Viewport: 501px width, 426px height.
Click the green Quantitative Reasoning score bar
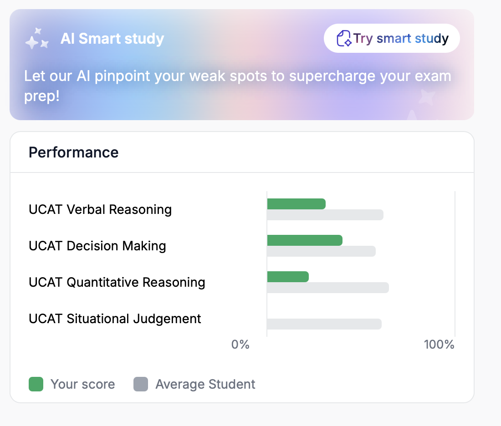[x=288, y=277]
